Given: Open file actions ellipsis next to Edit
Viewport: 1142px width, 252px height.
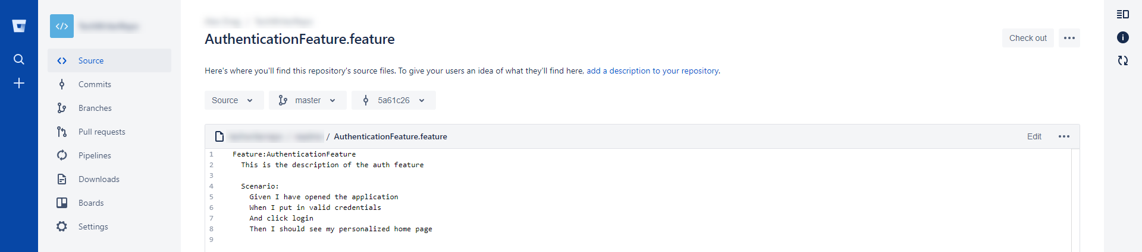Looking at the screenshot, I should point(1063,136).
